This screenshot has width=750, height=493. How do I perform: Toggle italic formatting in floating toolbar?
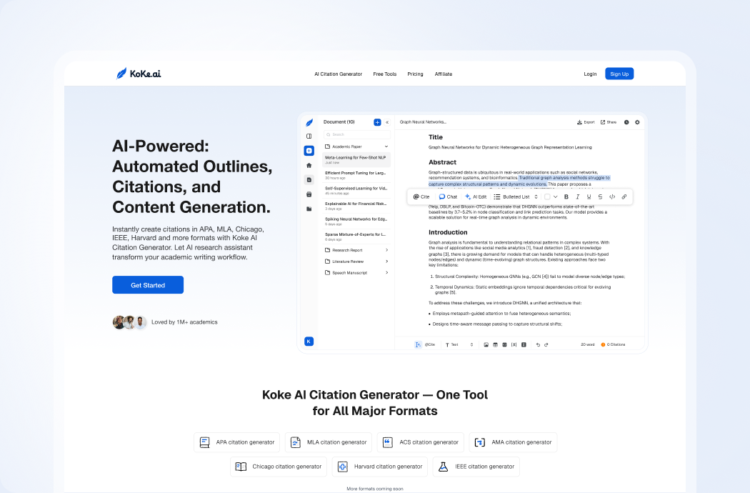click(577, 196)
